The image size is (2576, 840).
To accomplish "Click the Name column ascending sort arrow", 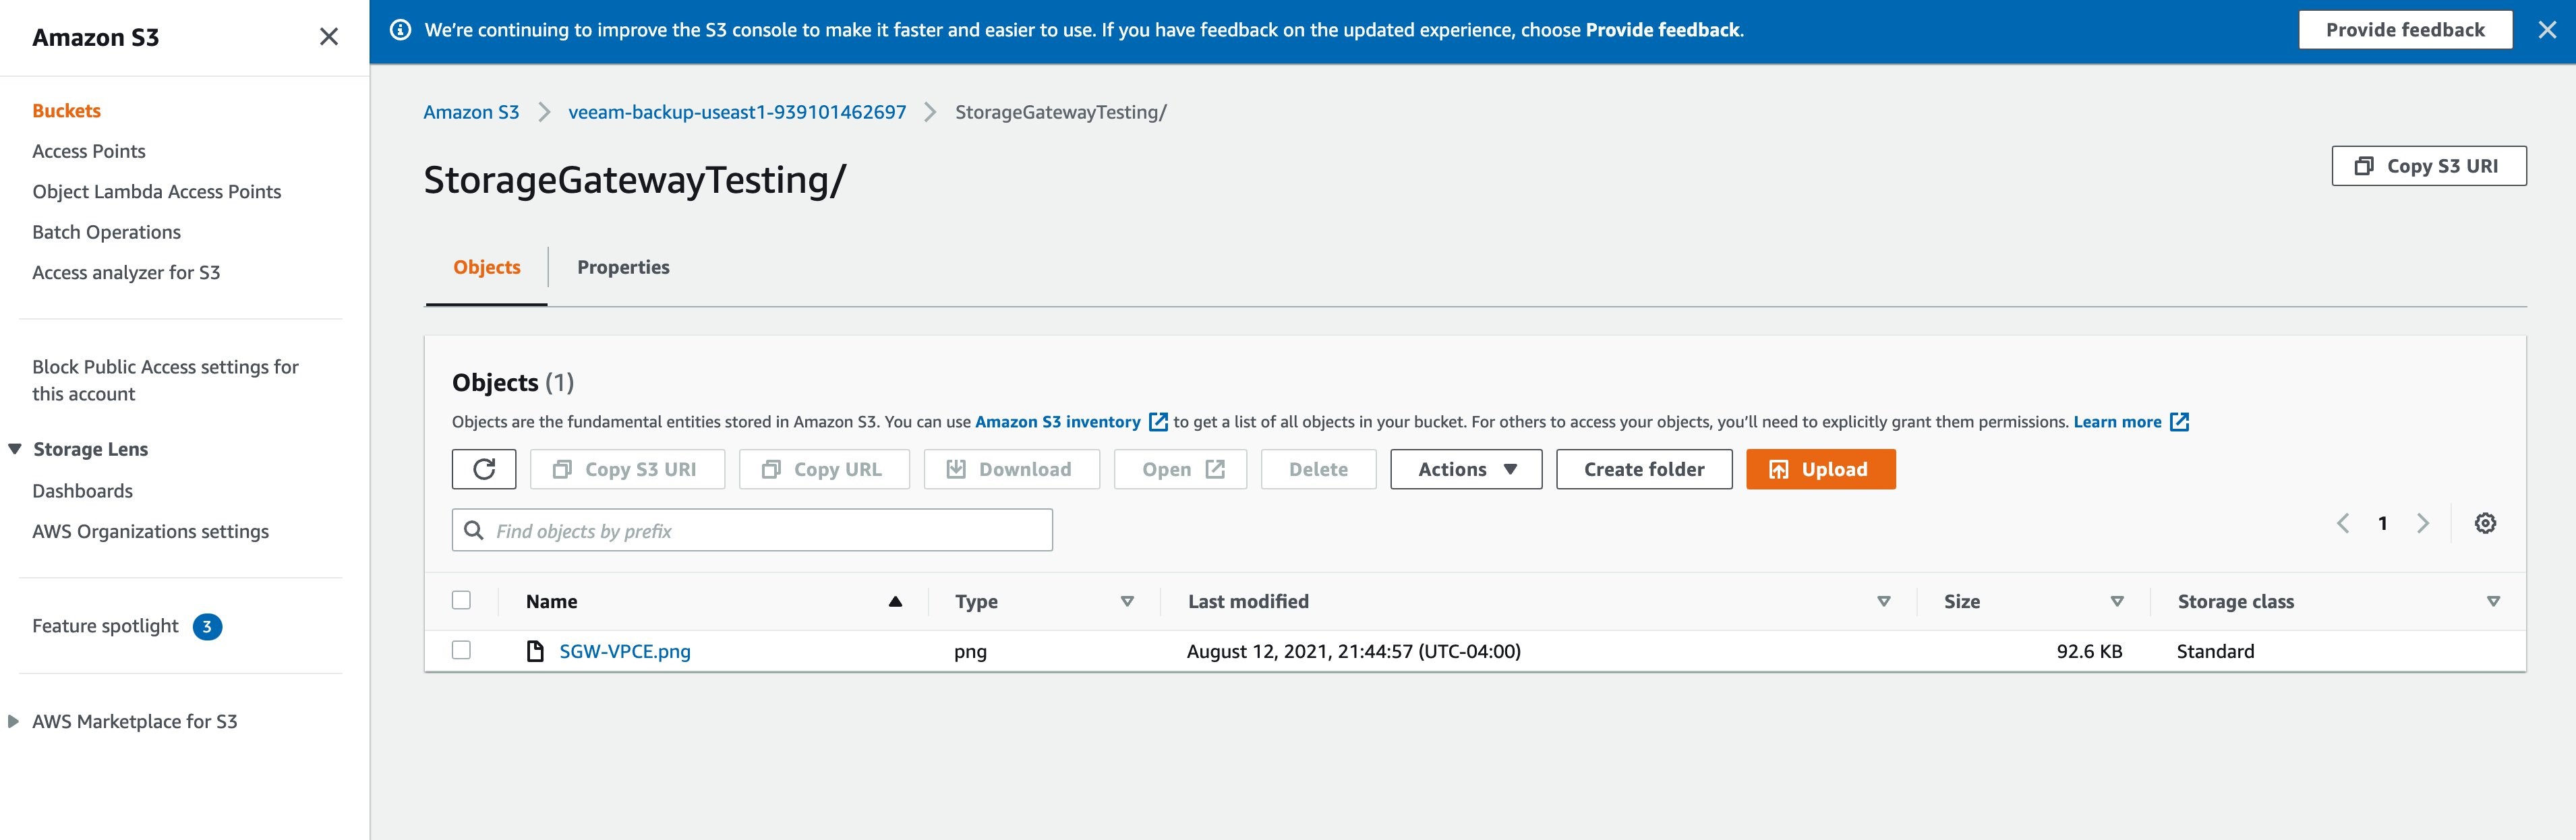I will [895, 601].
